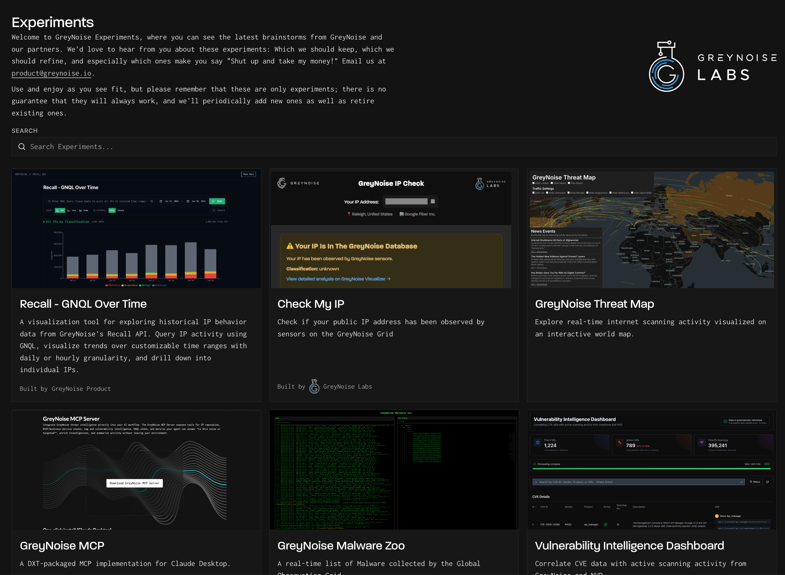Click the "GreyNoise Labs" builder name in Check My IP card
The width and height of the screenshot is (785, 575).
(347, 386)
